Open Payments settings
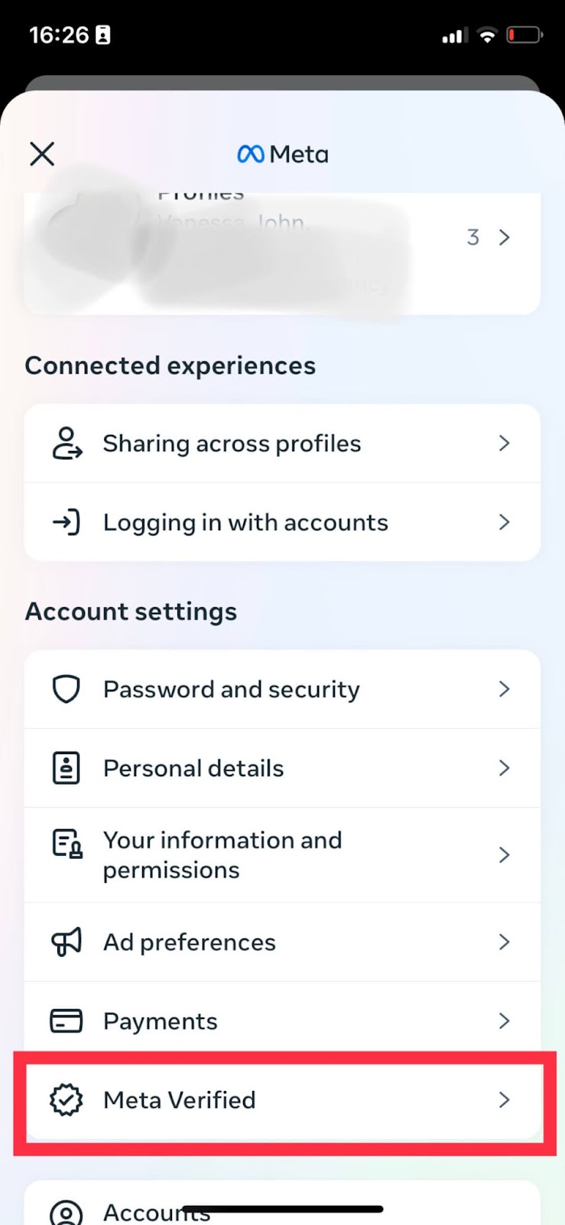The image size is (565, 1225). tap(282, 1021)
